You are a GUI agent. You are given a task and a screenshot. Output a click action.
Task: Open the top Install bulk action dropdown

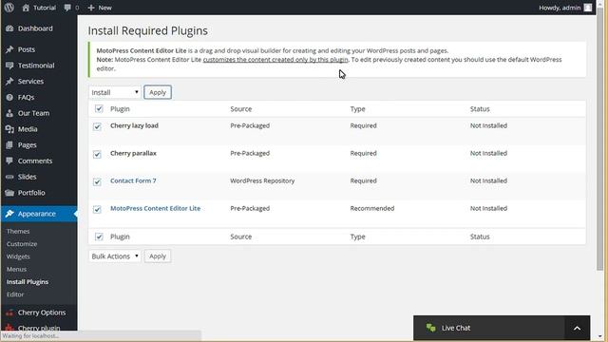click(115, 92)
